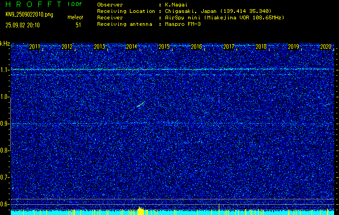Click the kHz axis unit label
The height and width of the screenshot is (215, 339).
coord(5,44)
